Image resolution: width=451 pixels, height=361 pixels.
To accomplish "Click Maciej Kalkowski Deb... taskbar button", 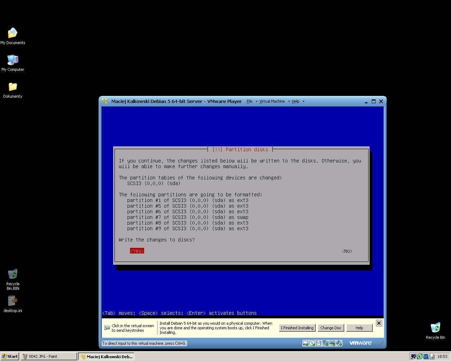I will (x=106, y=356).
